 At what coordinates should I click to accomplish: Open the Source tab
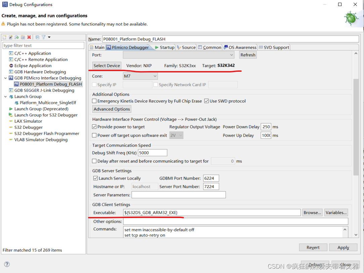pyautogui.click(x=186, y=47)
